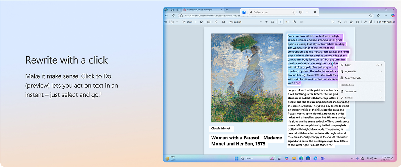401x167 pixels.
Task: Select the Erase tool in PDF toolbar
Action: (202, 22)
